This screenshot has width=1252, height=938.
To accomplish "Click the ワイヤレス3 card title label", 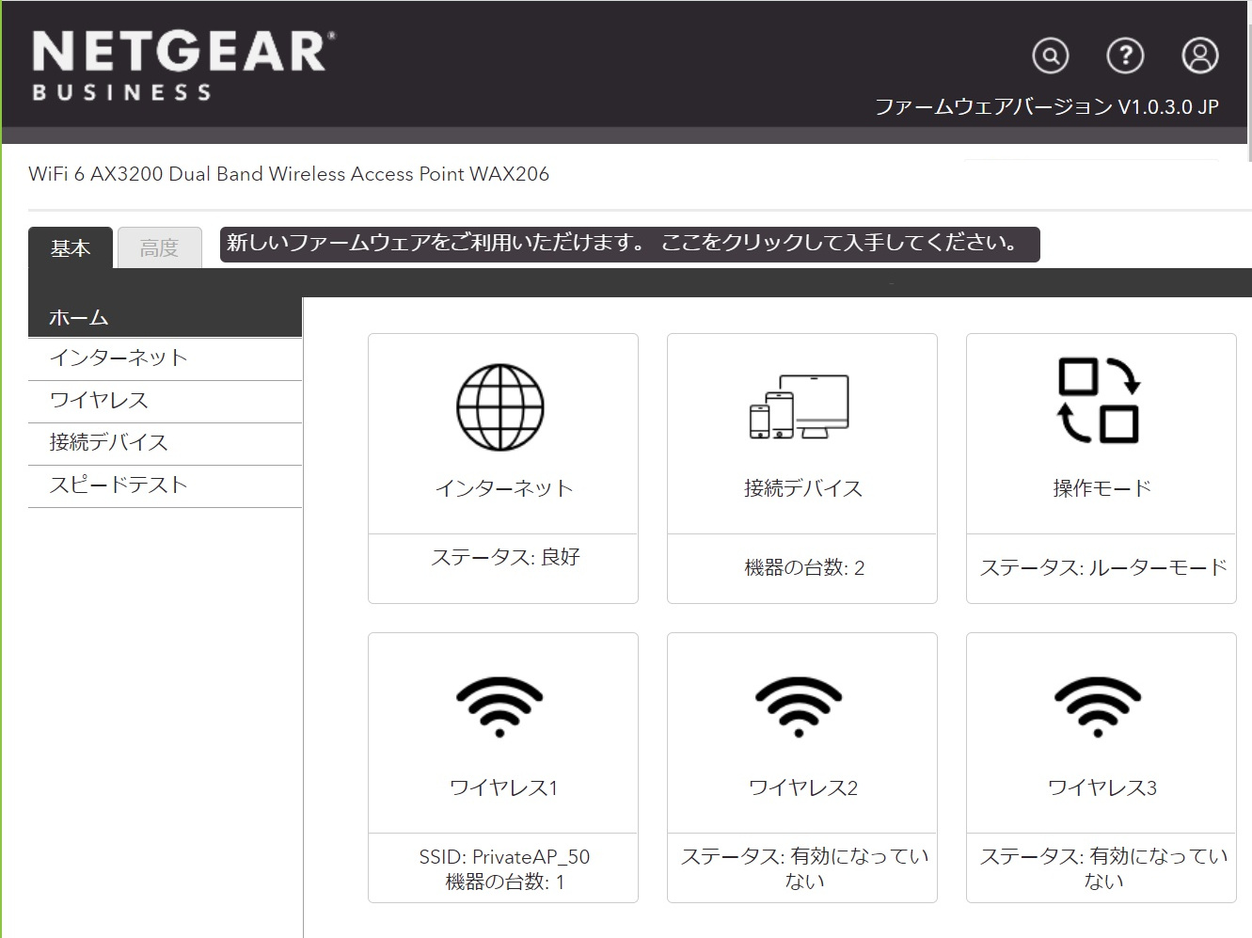I will pyautogui.click(x=1101, y=787).
